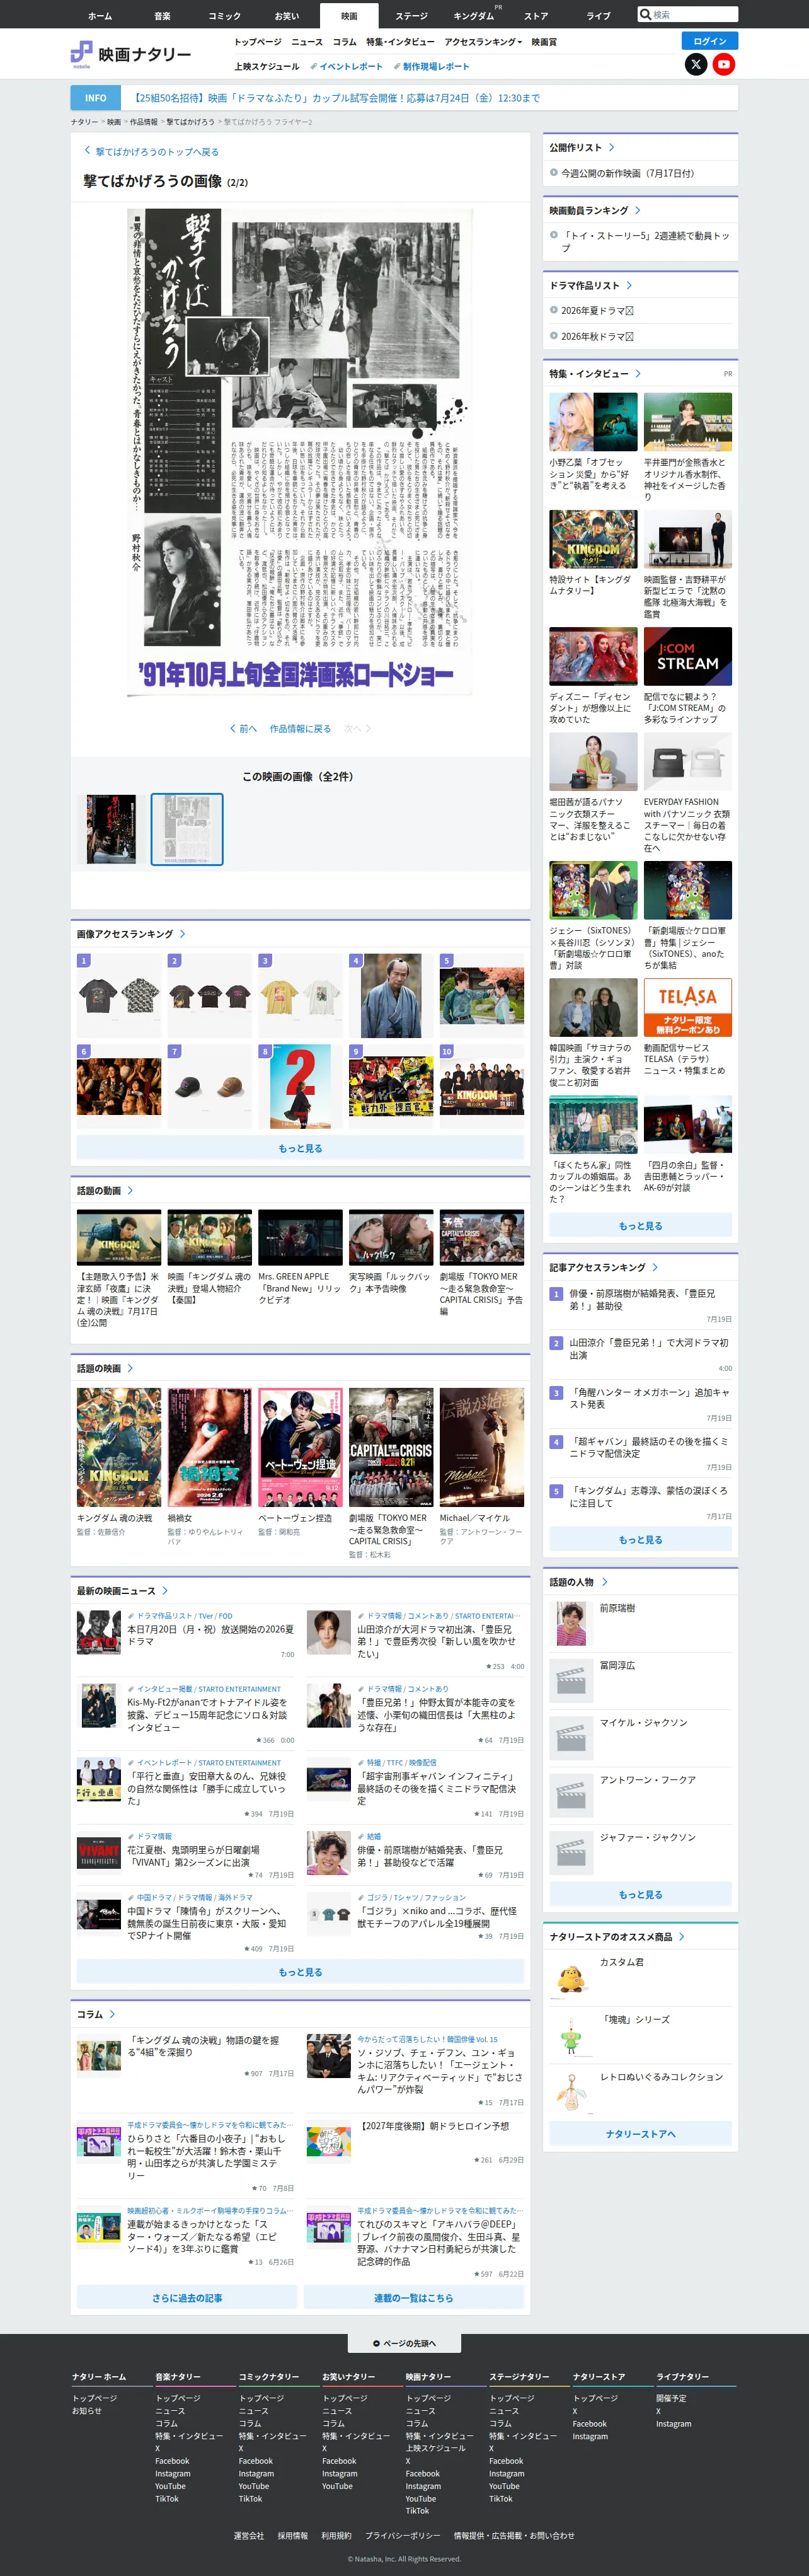Open the 前原瑞樹 person entry
The width and height of the screenshot is (809, 2576).
640,1622
